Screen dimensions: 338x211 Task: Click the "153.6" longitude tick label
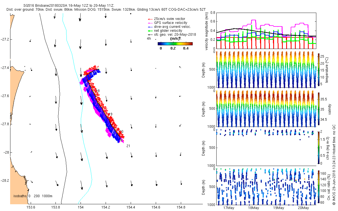[30, 208]
